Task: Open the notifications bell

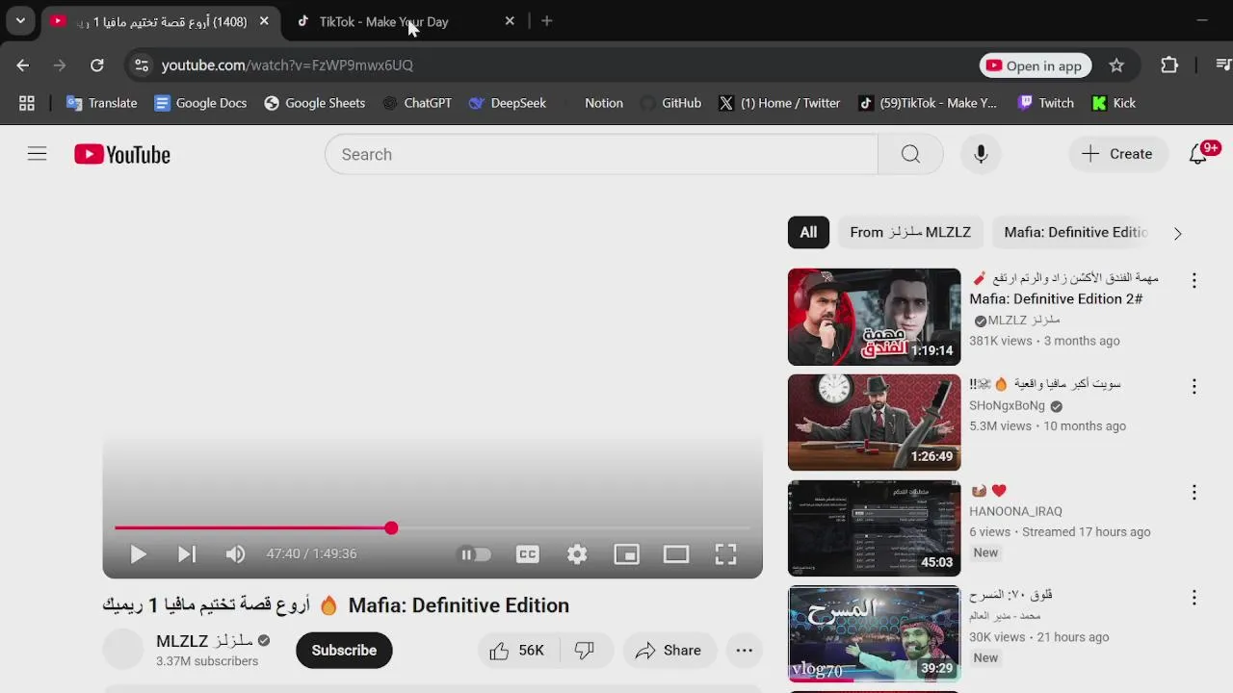Action: click(1198, 154)
